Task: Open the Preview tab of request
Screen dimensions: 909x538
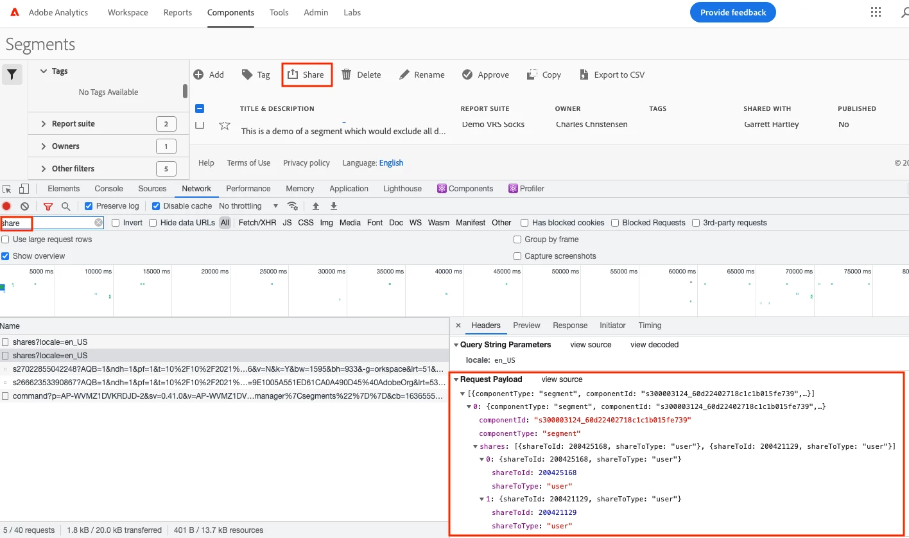Action: 526,325
